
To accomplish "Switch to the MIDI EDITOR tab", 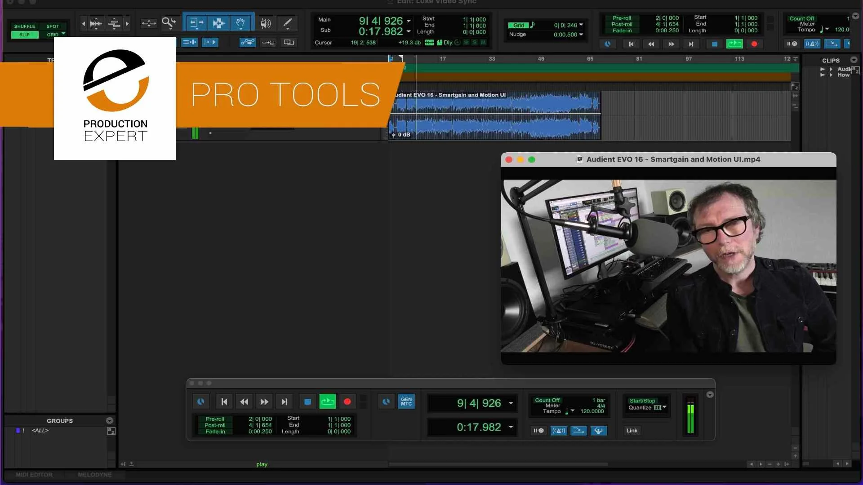I will 34,475.
